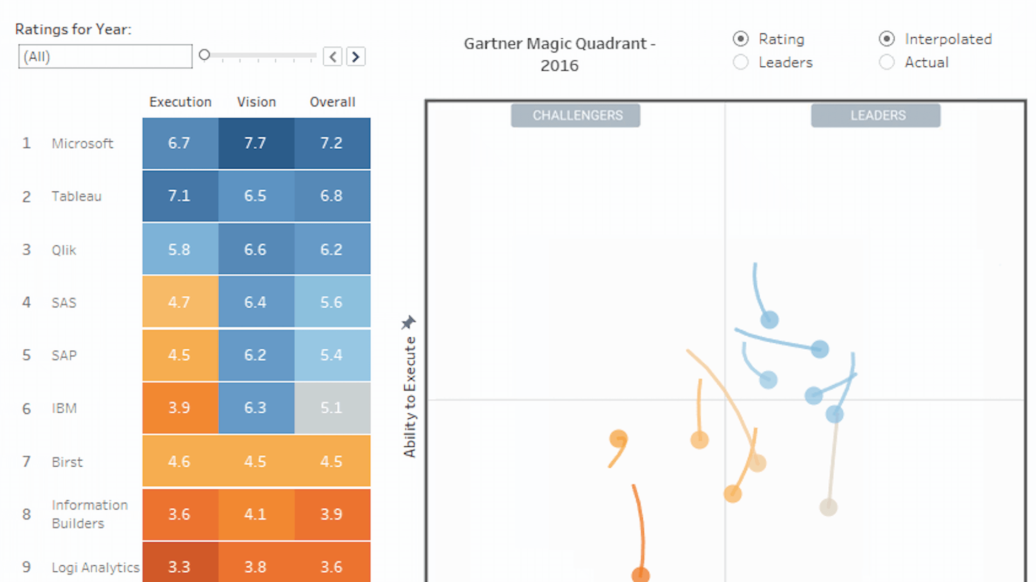Select the Rating radio button
The height and width of the screenshot is (582, 1036).
coord(741,39)
